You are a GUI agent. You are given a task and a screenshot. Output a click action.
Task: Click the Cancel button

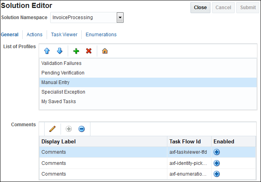(223, 8)
